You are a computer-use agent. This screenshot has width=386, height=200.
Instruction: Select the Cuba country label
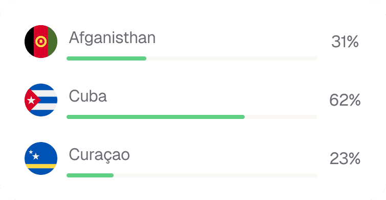point(88,96)
